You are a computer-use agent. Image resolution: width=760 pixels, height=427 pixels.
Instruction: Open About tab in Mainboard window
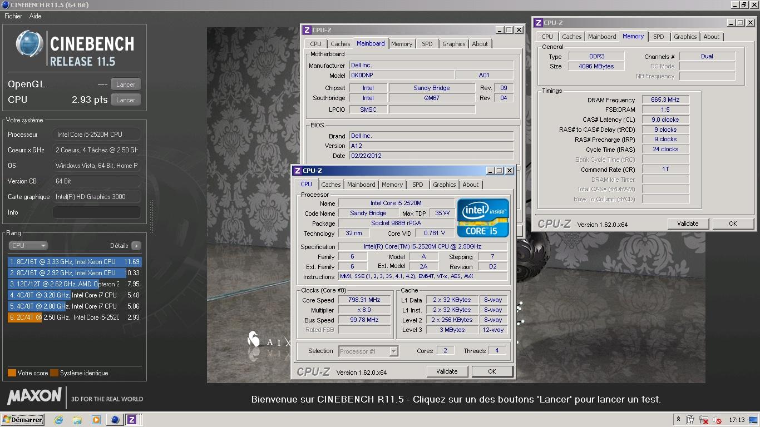[480, 44]
